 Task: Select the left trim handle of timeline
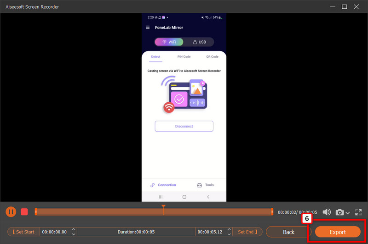tap(36, 212)
